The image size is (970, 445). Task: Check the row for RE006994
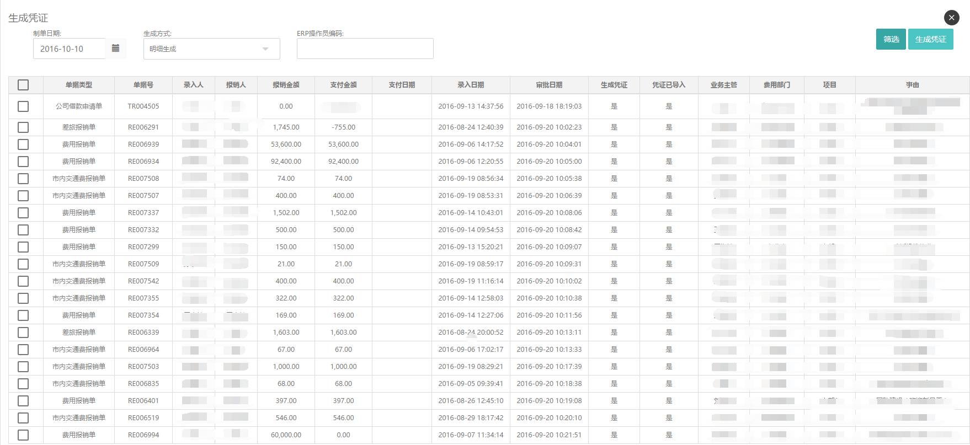click(x=23, y=435)
